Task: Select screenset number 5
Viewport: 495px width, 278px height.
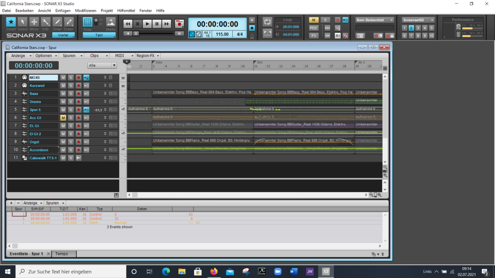Action: 431,28
